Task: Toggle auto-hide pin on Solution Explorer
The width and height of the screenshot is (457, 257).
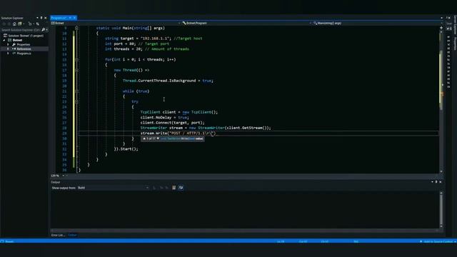Action: (41, 18)
